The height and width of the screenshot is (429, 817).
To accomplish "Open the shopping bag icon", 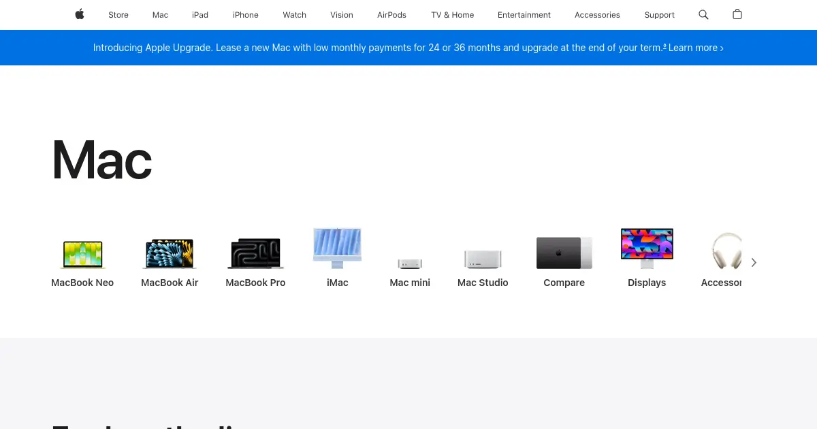I will pos(737,14).
